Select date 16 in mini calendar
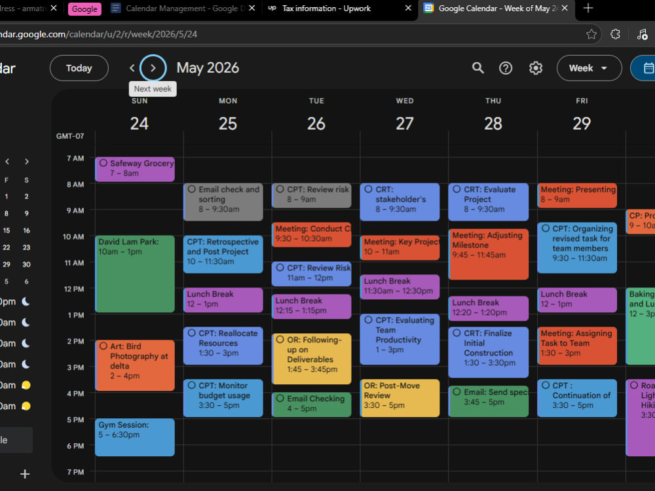The width and height of the screenshot is (655, 491). (27, 230)
